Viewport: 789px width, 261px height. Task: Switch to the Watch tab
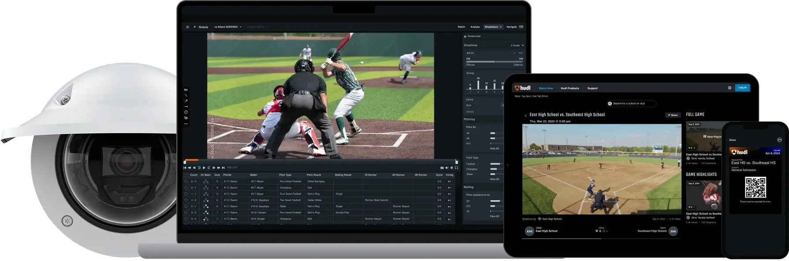pyautogui.click(x=461, y=27)
